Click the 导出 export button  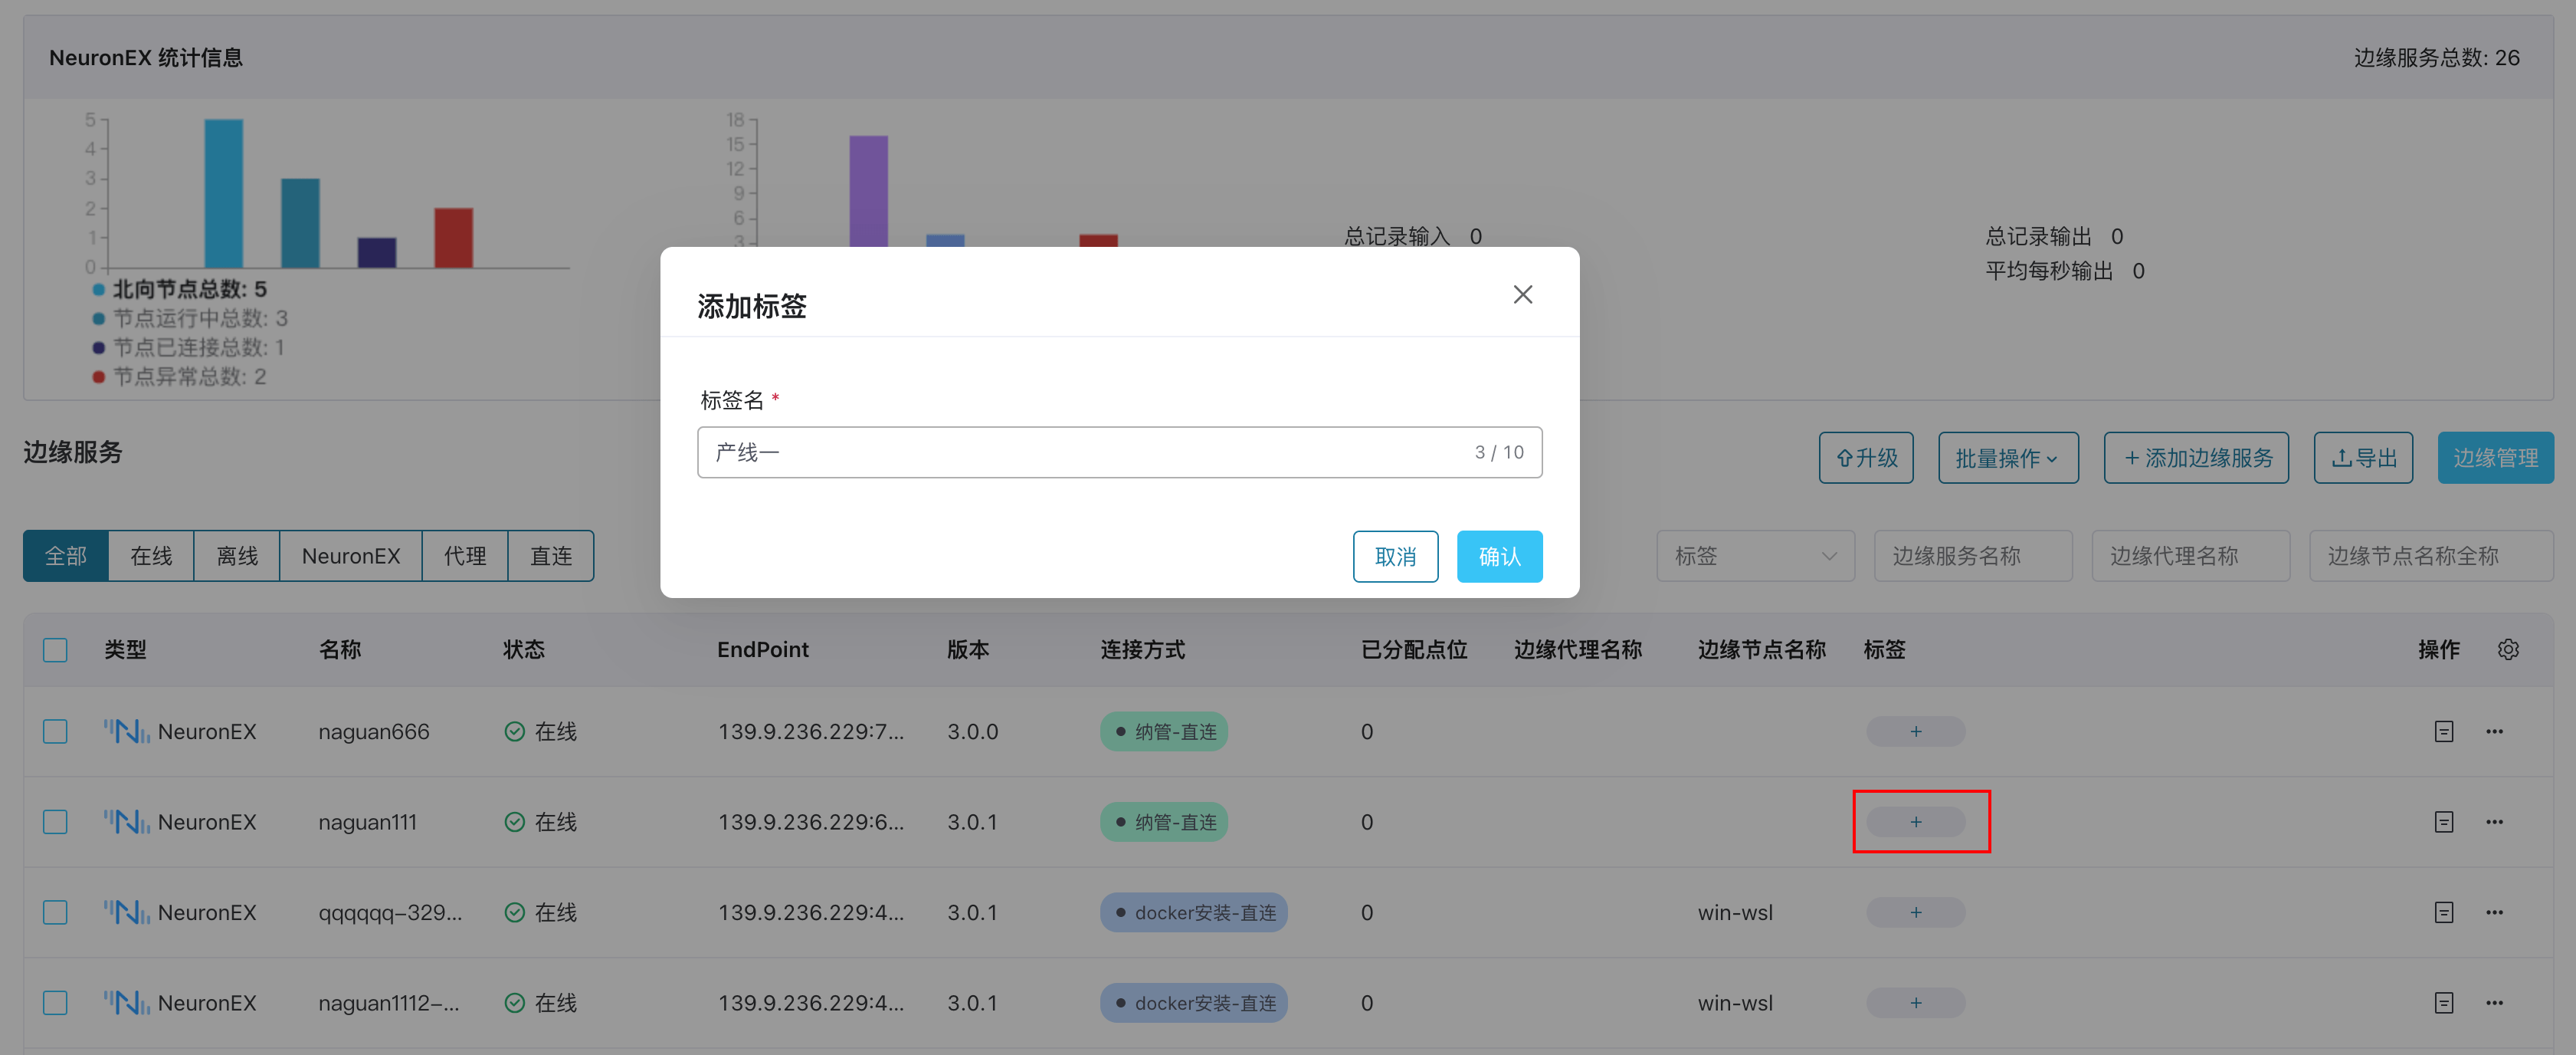2363,458
